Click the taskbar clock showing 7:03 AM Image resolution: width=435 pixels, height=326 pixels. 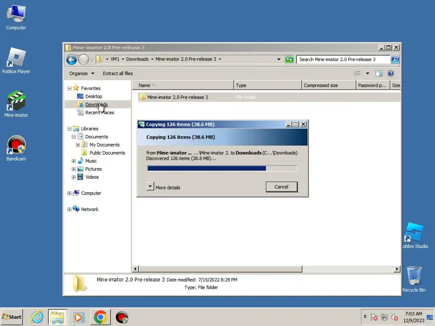(414, 317)
